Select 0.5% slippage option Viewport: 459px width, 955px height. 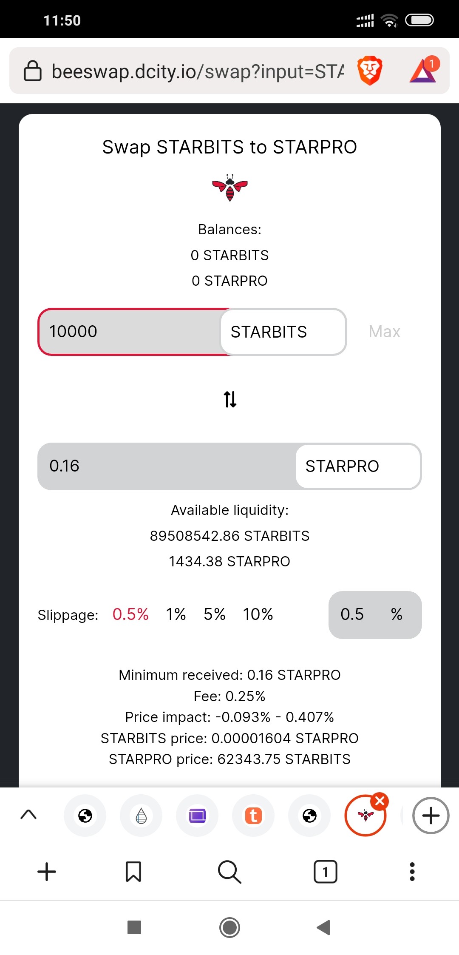[130, 614]
